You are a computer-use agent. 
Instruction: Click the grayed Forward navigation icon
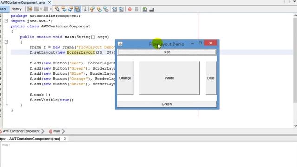pyautogui.click(x=46, y=9)
